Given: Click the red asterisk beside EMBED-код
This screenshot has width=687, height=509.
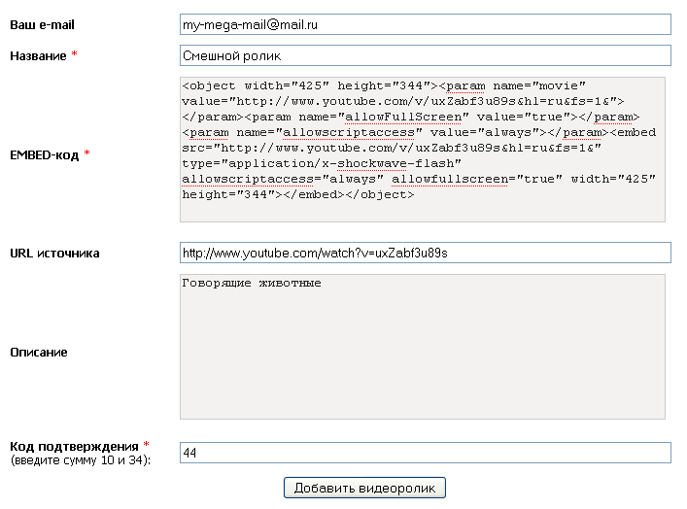Looking at the screenshot, I should pyautogui.click(x=86, y=153).
